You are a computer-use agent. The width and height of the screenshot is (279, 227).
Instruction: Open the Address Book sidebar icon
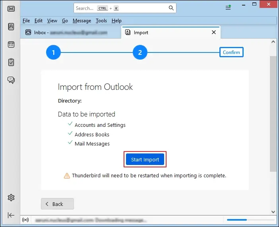coord(11,27)
